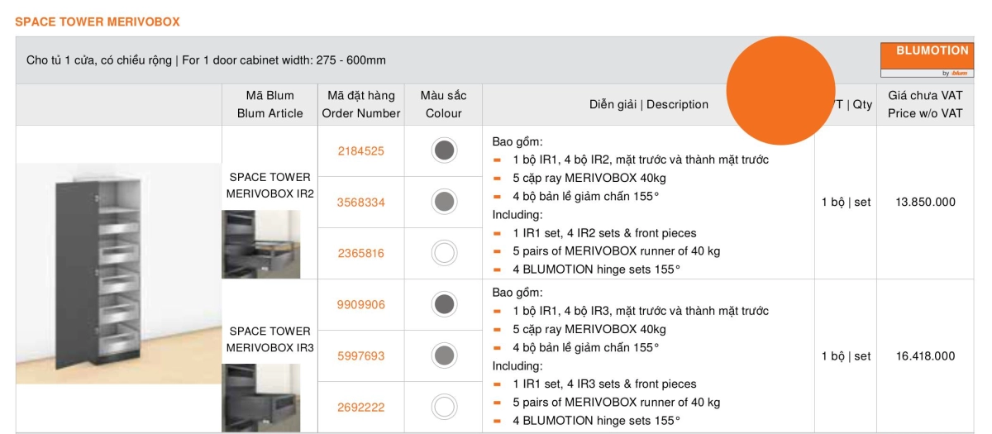Open the MERIVOBOX IR2 drawer thumbnail
The image size is (992, 434).
pyautogui.click(x=260, y=244)
